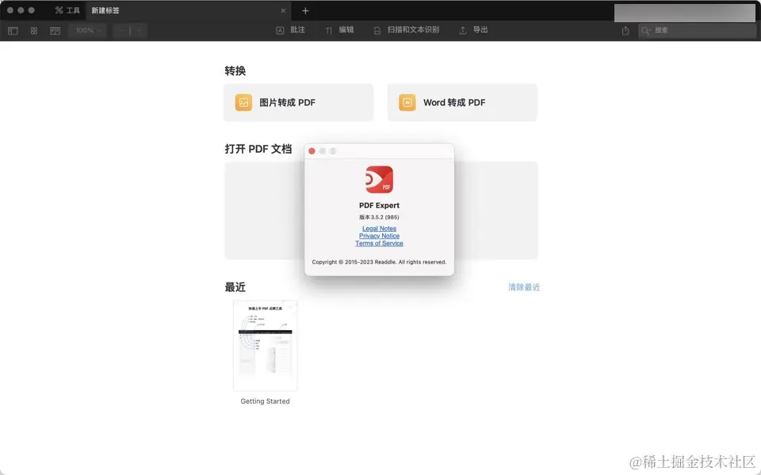Switch to 编辑 edit mode
Viewport: 761px width, 475px height.
tap(339, 30)
